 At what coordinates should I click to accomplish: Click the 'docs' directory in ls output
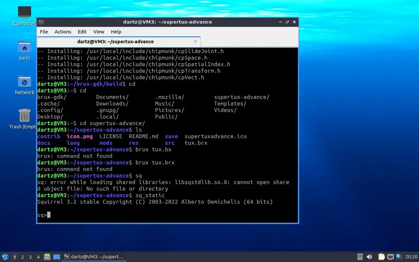44,143
